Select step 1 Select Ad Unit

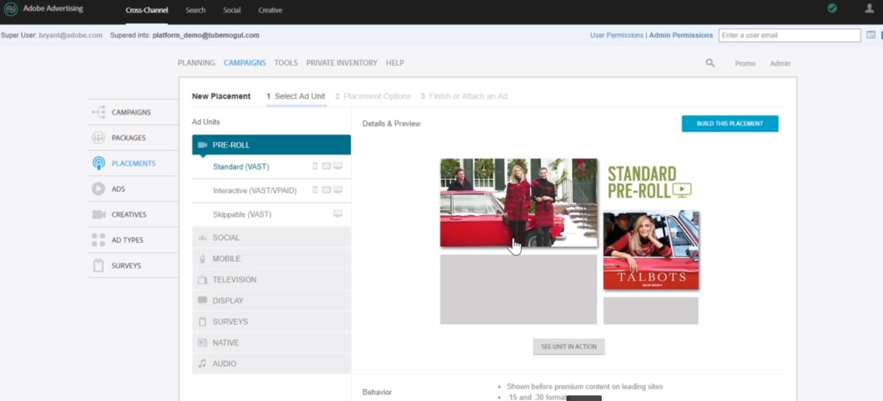296,96
